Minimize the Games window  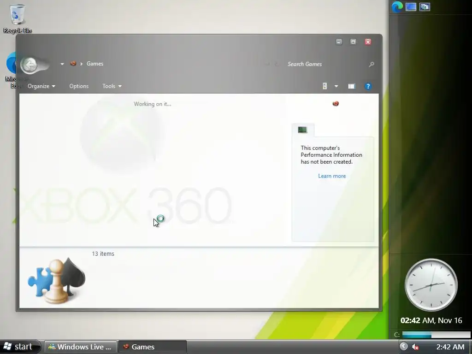pyautogui.click(x=339, y=42)
